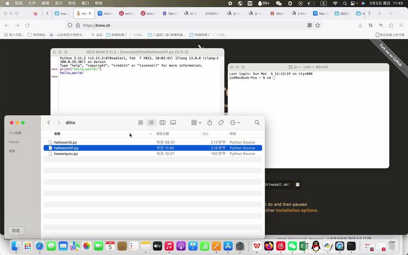Screen dimensions: 408x255
Task: Go back in Finder folder history
Action: 48,122
